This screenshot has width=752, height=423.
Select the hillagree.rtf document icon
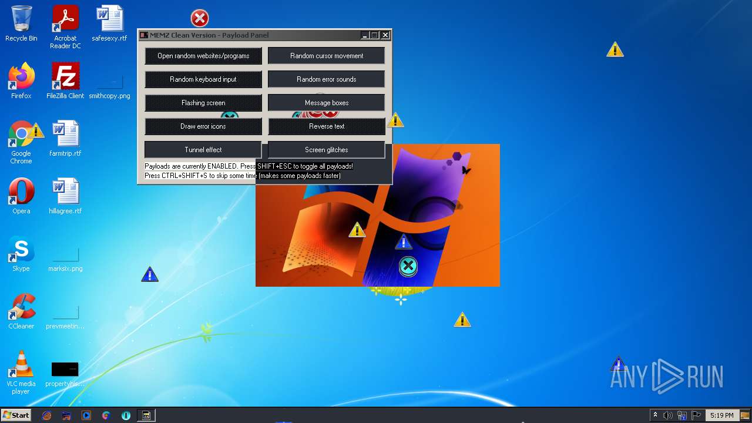click(x=65, y=196)
